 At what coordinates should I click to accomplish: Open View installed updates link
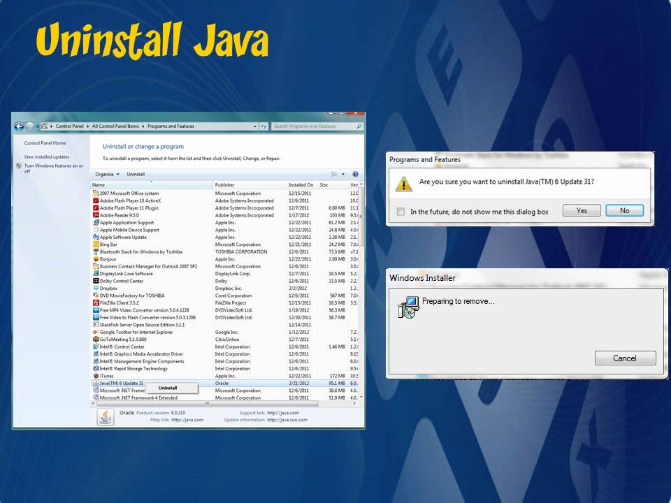(x=47, y=157)
